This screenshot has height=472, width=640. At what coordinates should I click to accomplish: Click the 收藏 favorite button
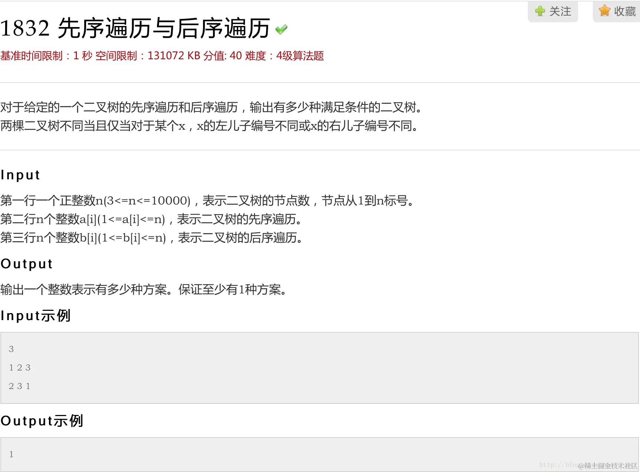[x=617, y=11]
